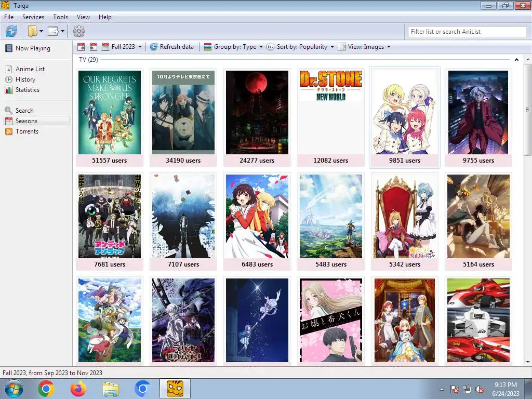The image size is (532, 399).
Task: Click the Filter list or search AniList field
Action: coord(467,32)
